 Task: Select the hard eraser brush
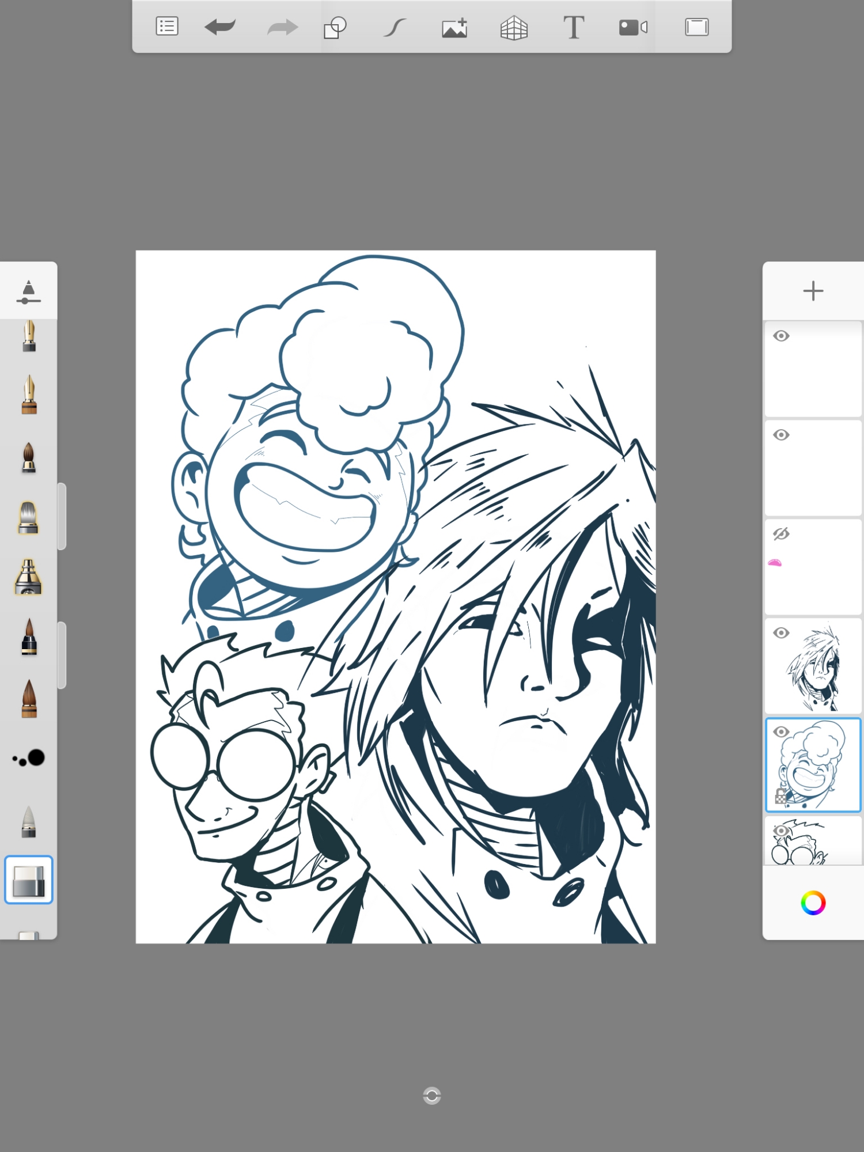click(x=28, y=880)
